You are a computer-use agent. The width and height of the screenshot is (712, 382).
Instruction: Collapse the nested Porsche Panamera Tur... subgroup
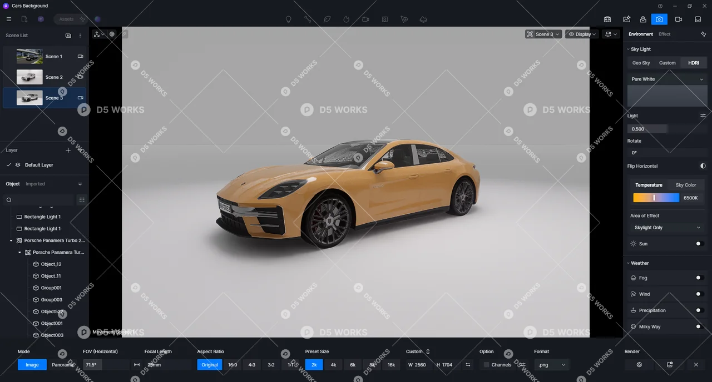(19, 252)
